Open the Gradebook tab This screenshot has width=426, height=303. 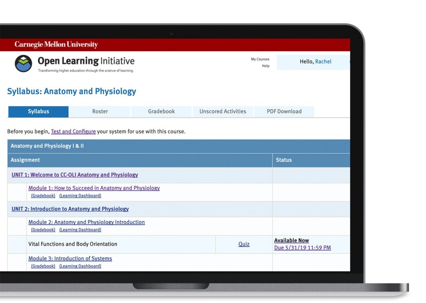point(161,112)
